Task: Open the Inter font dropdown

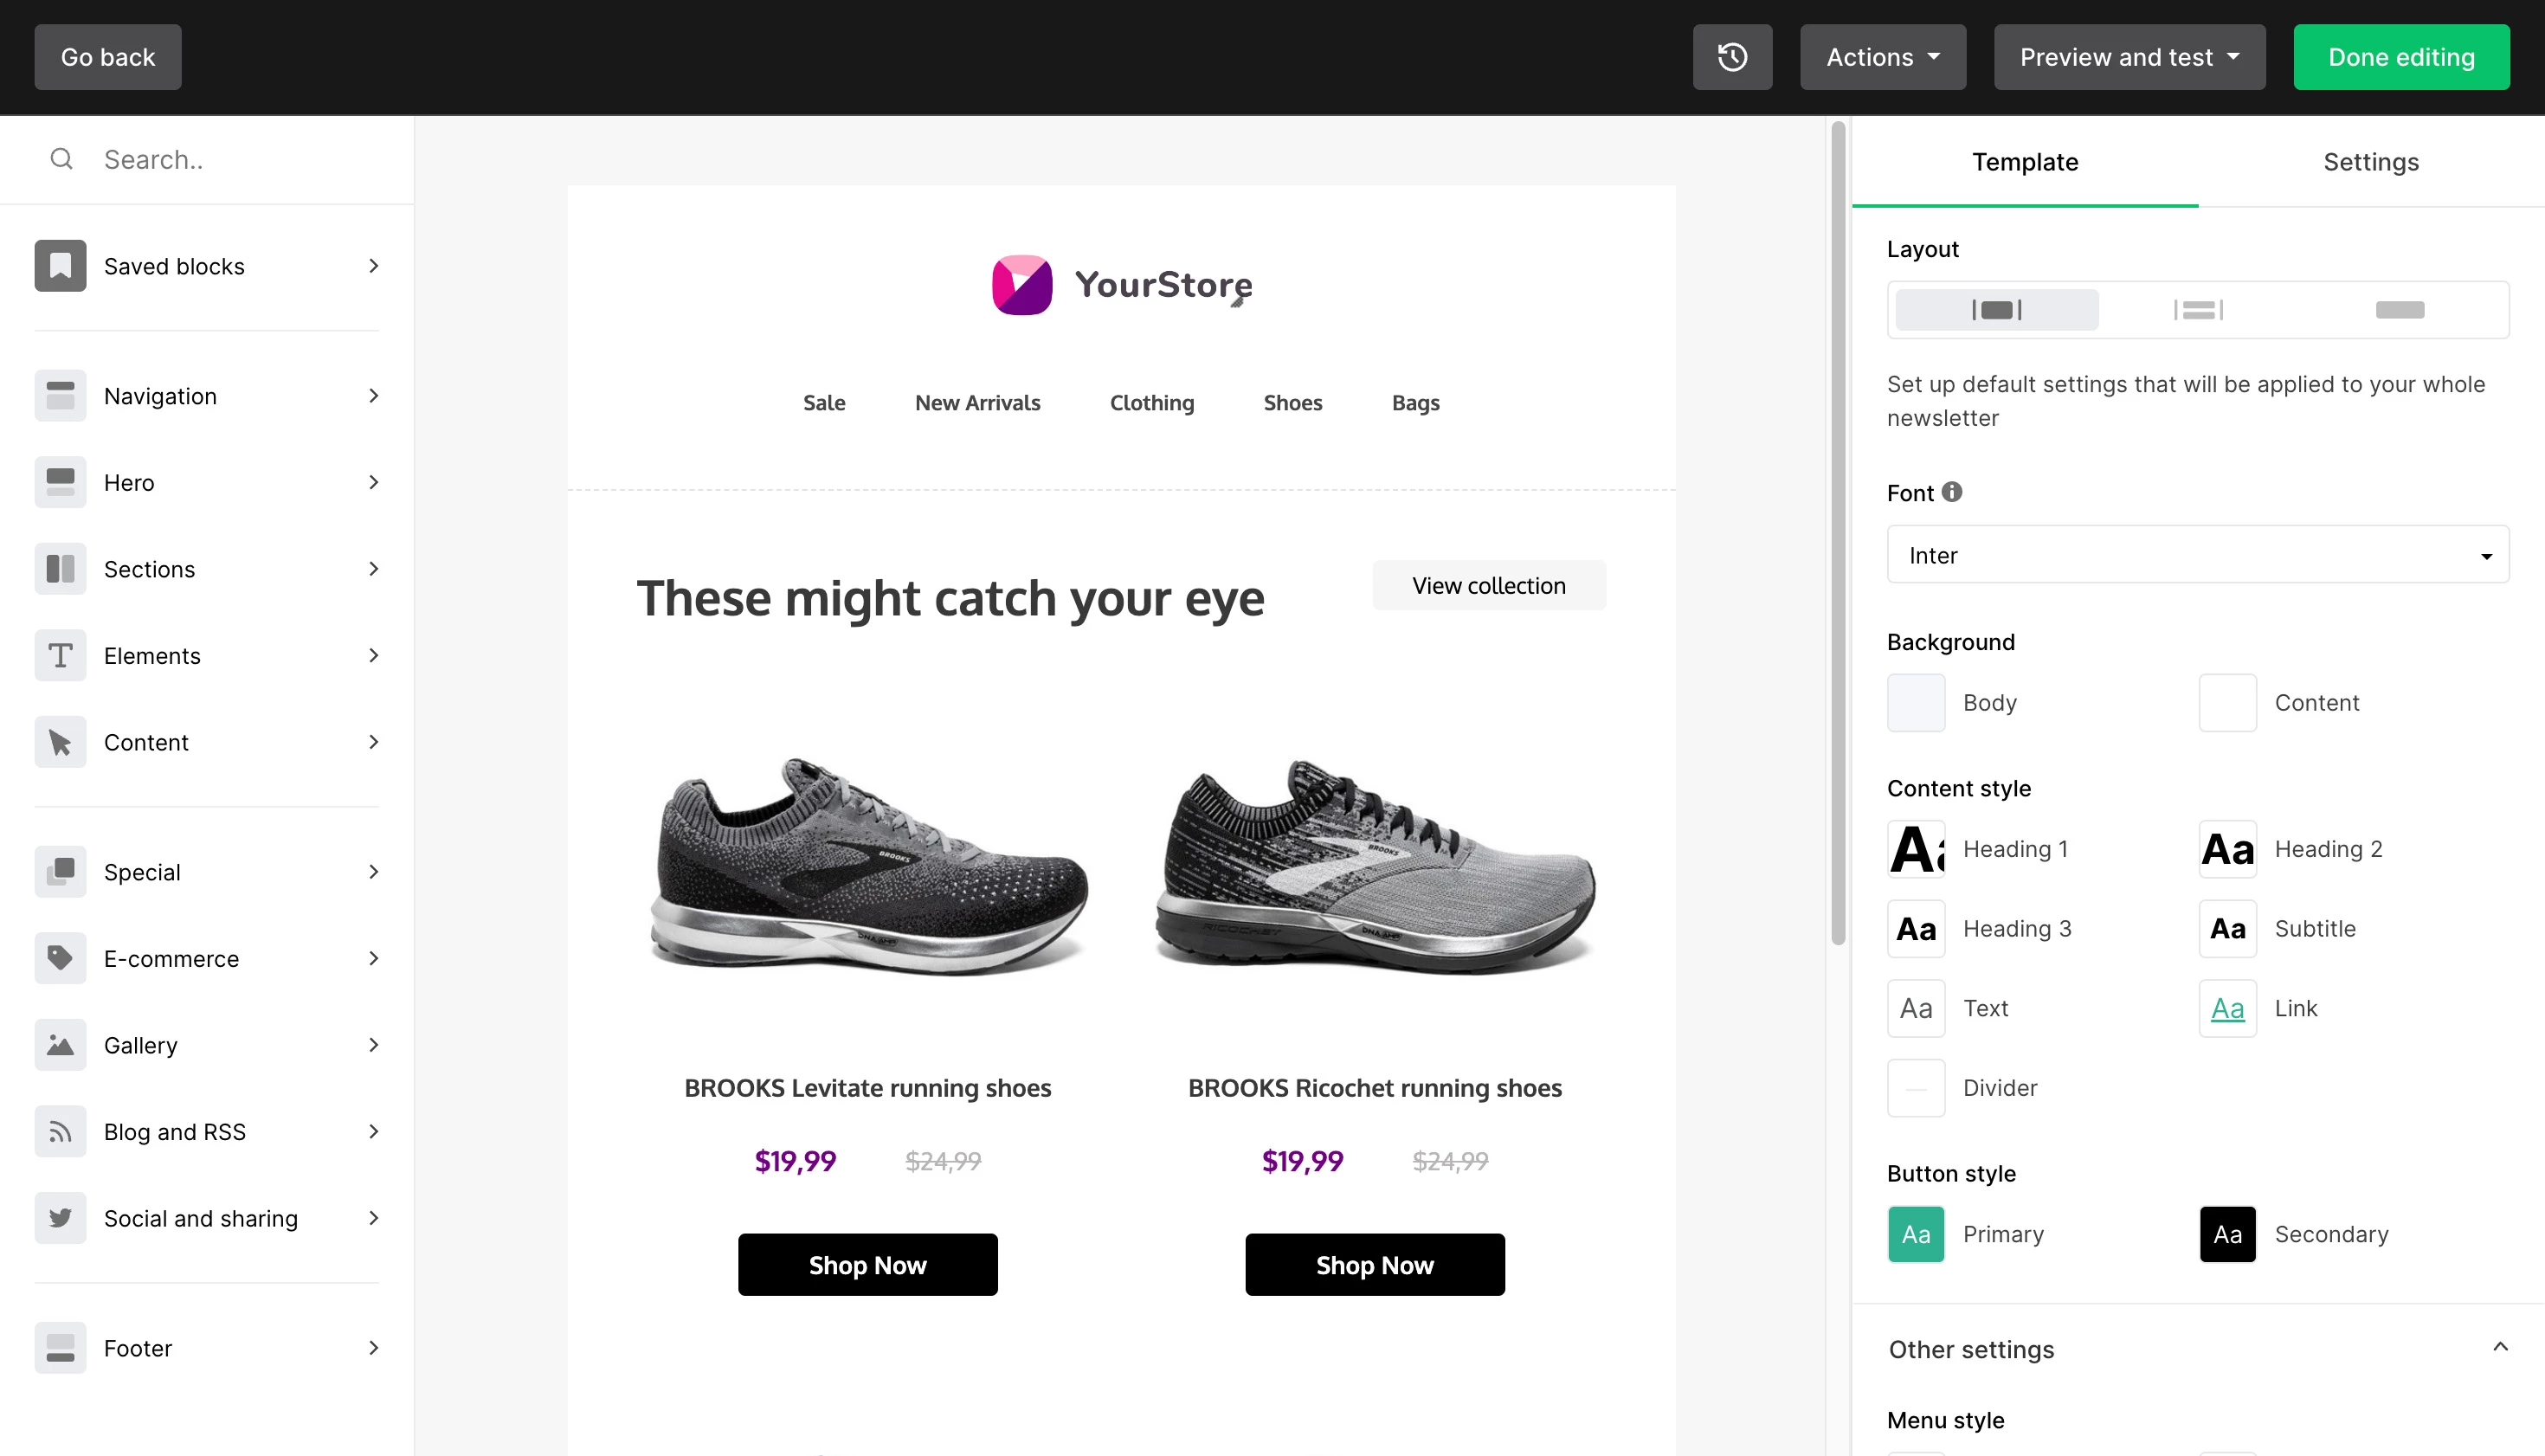Action: point(2197,555)
